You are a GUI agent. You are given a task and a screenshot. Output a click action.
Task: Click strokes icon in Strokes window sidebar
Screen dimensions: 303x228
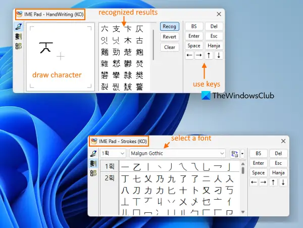tap(93, 163)
